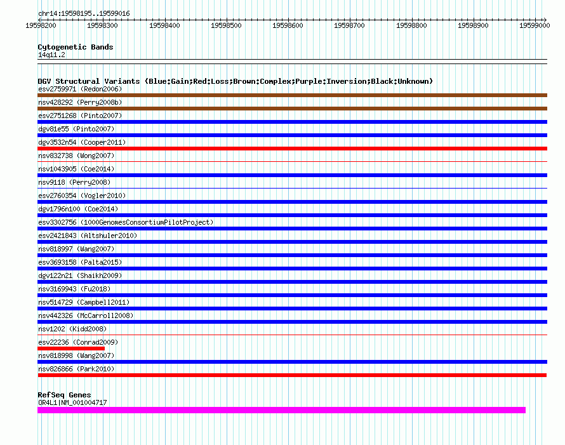
Task: Click the DGV Structural Variants track title
Action: pos(235,81)
